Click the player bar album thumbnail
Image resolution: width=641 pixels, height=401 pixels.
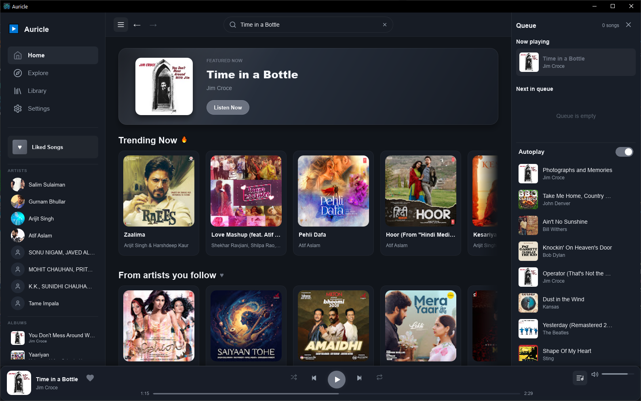[x=19, y=383]
